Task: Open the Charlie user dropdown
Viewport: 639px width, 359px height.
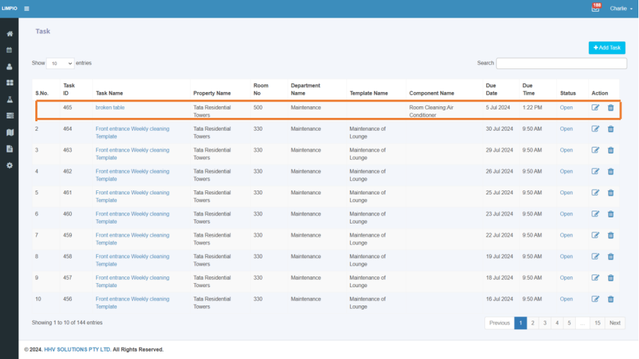Action: coord(621,9)
